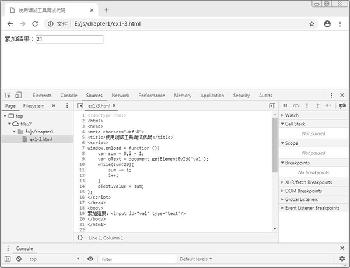This screenshot has height=268, width=350.
Task: Click the Step button in debugger
Action: click(328, 105)
